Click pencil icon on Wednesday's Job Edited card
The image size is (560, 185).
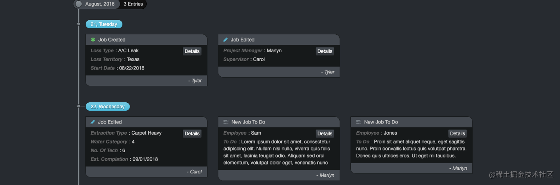[x=93, y=122]
